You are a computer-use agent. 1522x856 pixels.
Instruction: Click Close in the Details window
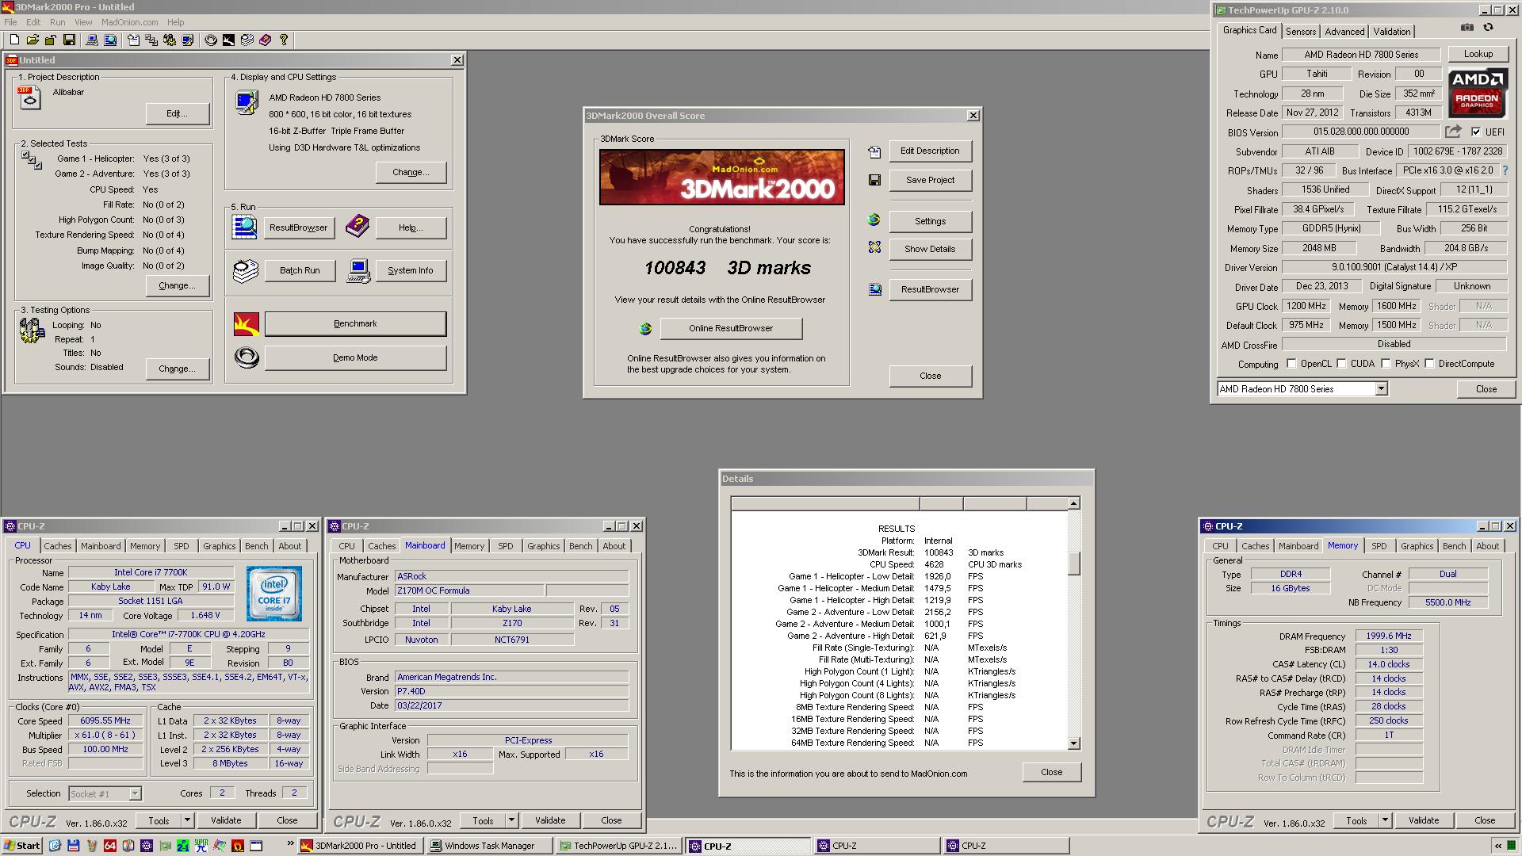point(1051,772)
